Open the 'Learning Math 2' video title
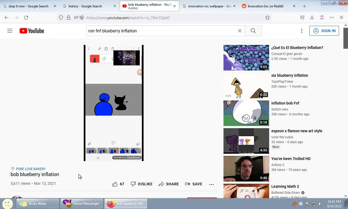Image resolution: width=348 pixels, height=209 pixels. (285, 186)
